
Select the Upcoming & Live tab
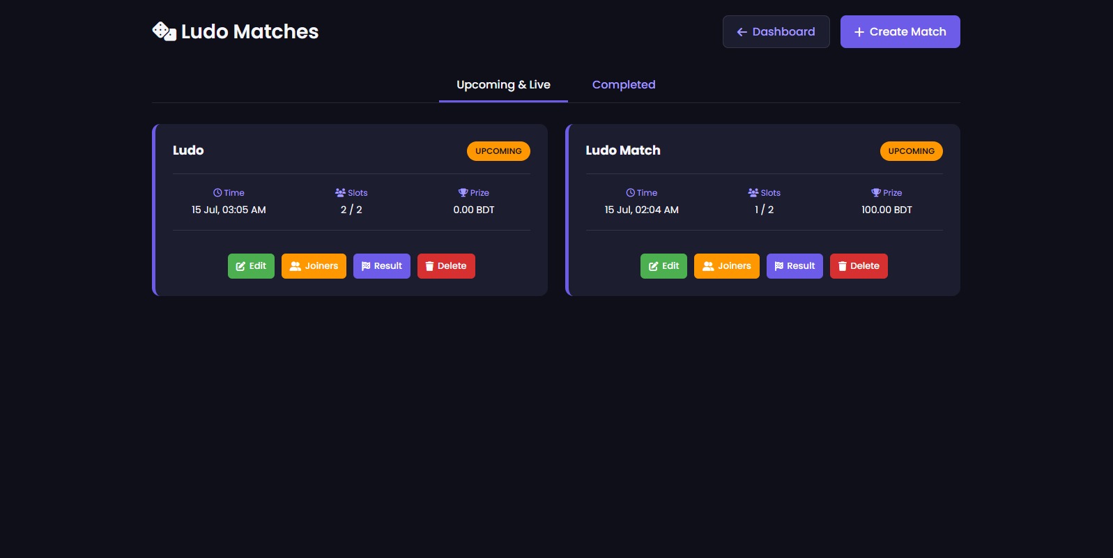tap(503, 85)
